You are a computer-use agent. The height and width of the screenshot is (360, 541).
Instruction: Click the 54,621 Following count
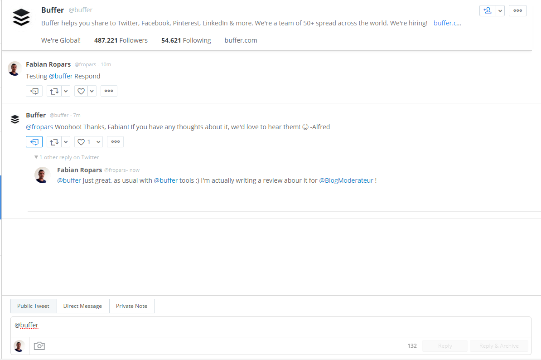pyautogui.click(x=186, y=40)
